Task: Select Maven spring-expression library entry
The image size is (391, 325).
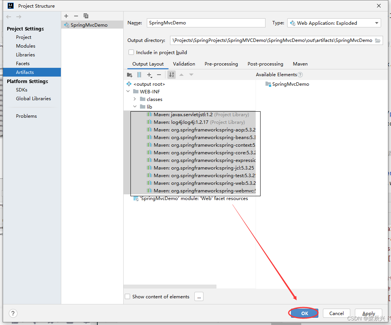Action: (x=201, y=160)
